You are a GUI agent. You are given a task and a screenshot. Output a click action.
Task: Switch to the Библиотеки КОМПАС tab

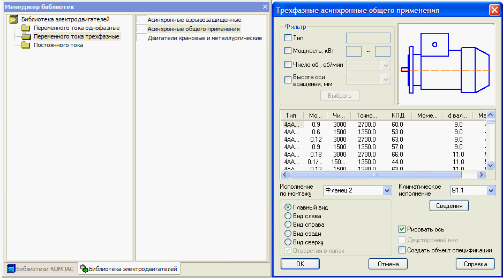pos(40,269)
